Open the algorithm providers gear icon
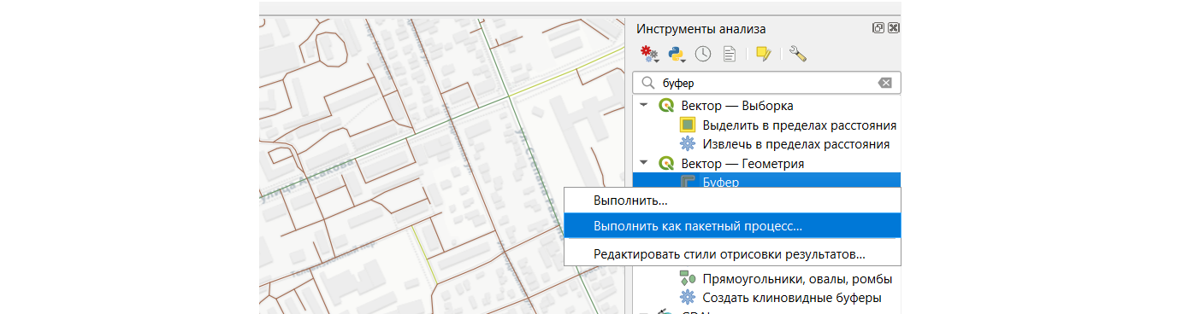This screenshot has width=1194, height=314. click(x=650, y=55)
